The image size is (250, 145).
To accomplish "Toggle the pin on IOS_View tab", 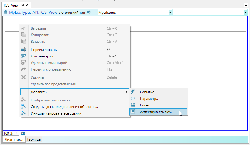I will (22, 5).
